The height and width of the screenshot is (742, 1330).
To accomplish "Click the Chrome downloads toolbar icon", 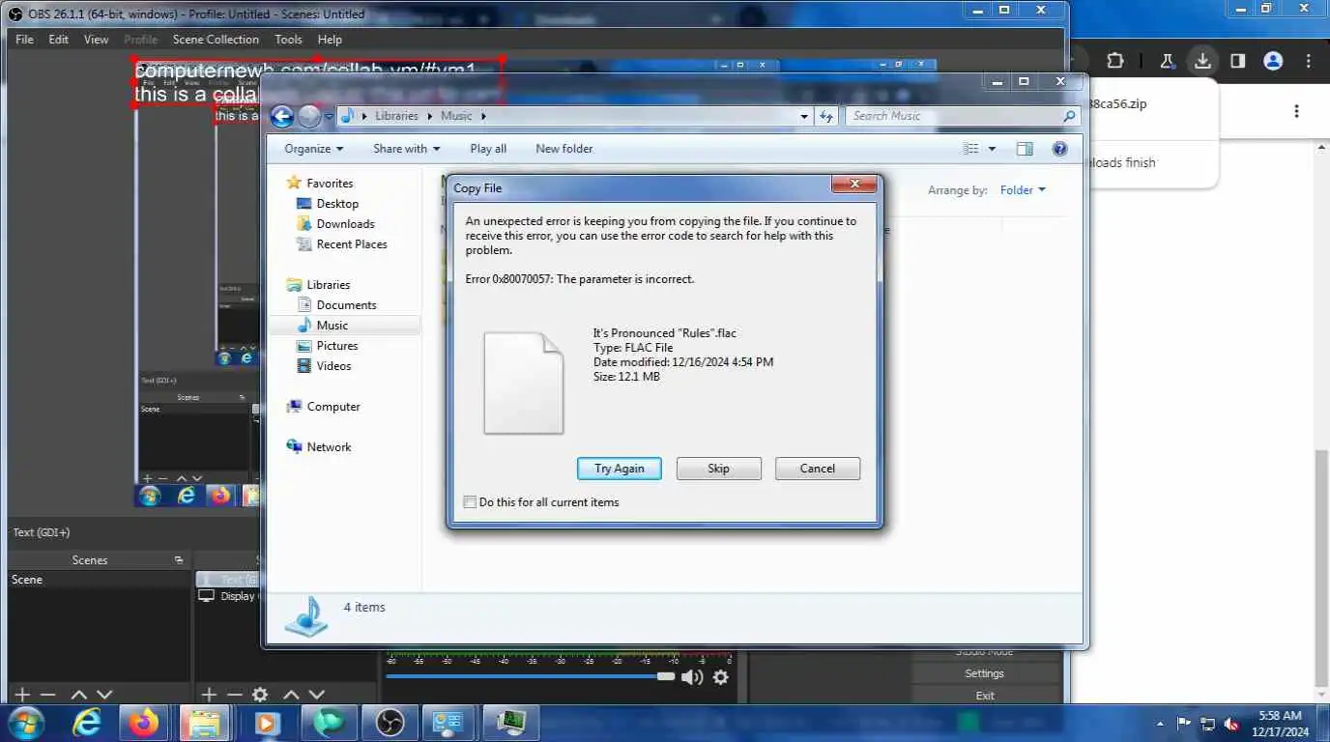I will (x=1201, y=60).
